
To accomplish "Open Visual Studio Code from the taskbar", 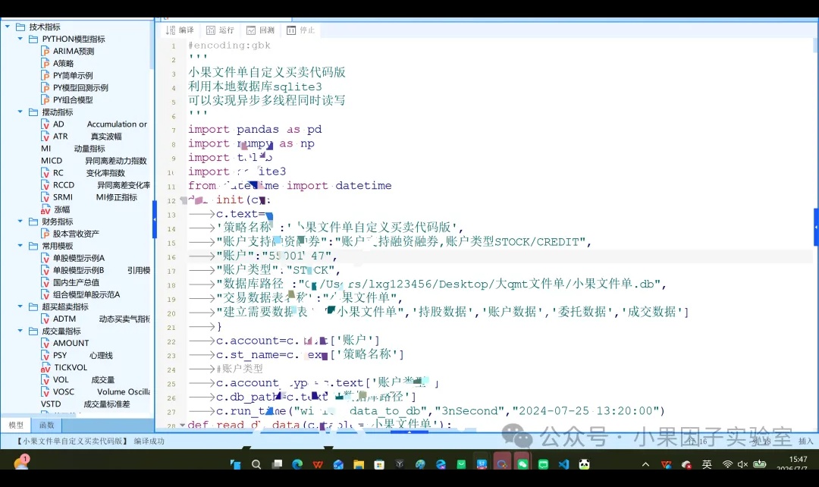I will tap(563, 464).
